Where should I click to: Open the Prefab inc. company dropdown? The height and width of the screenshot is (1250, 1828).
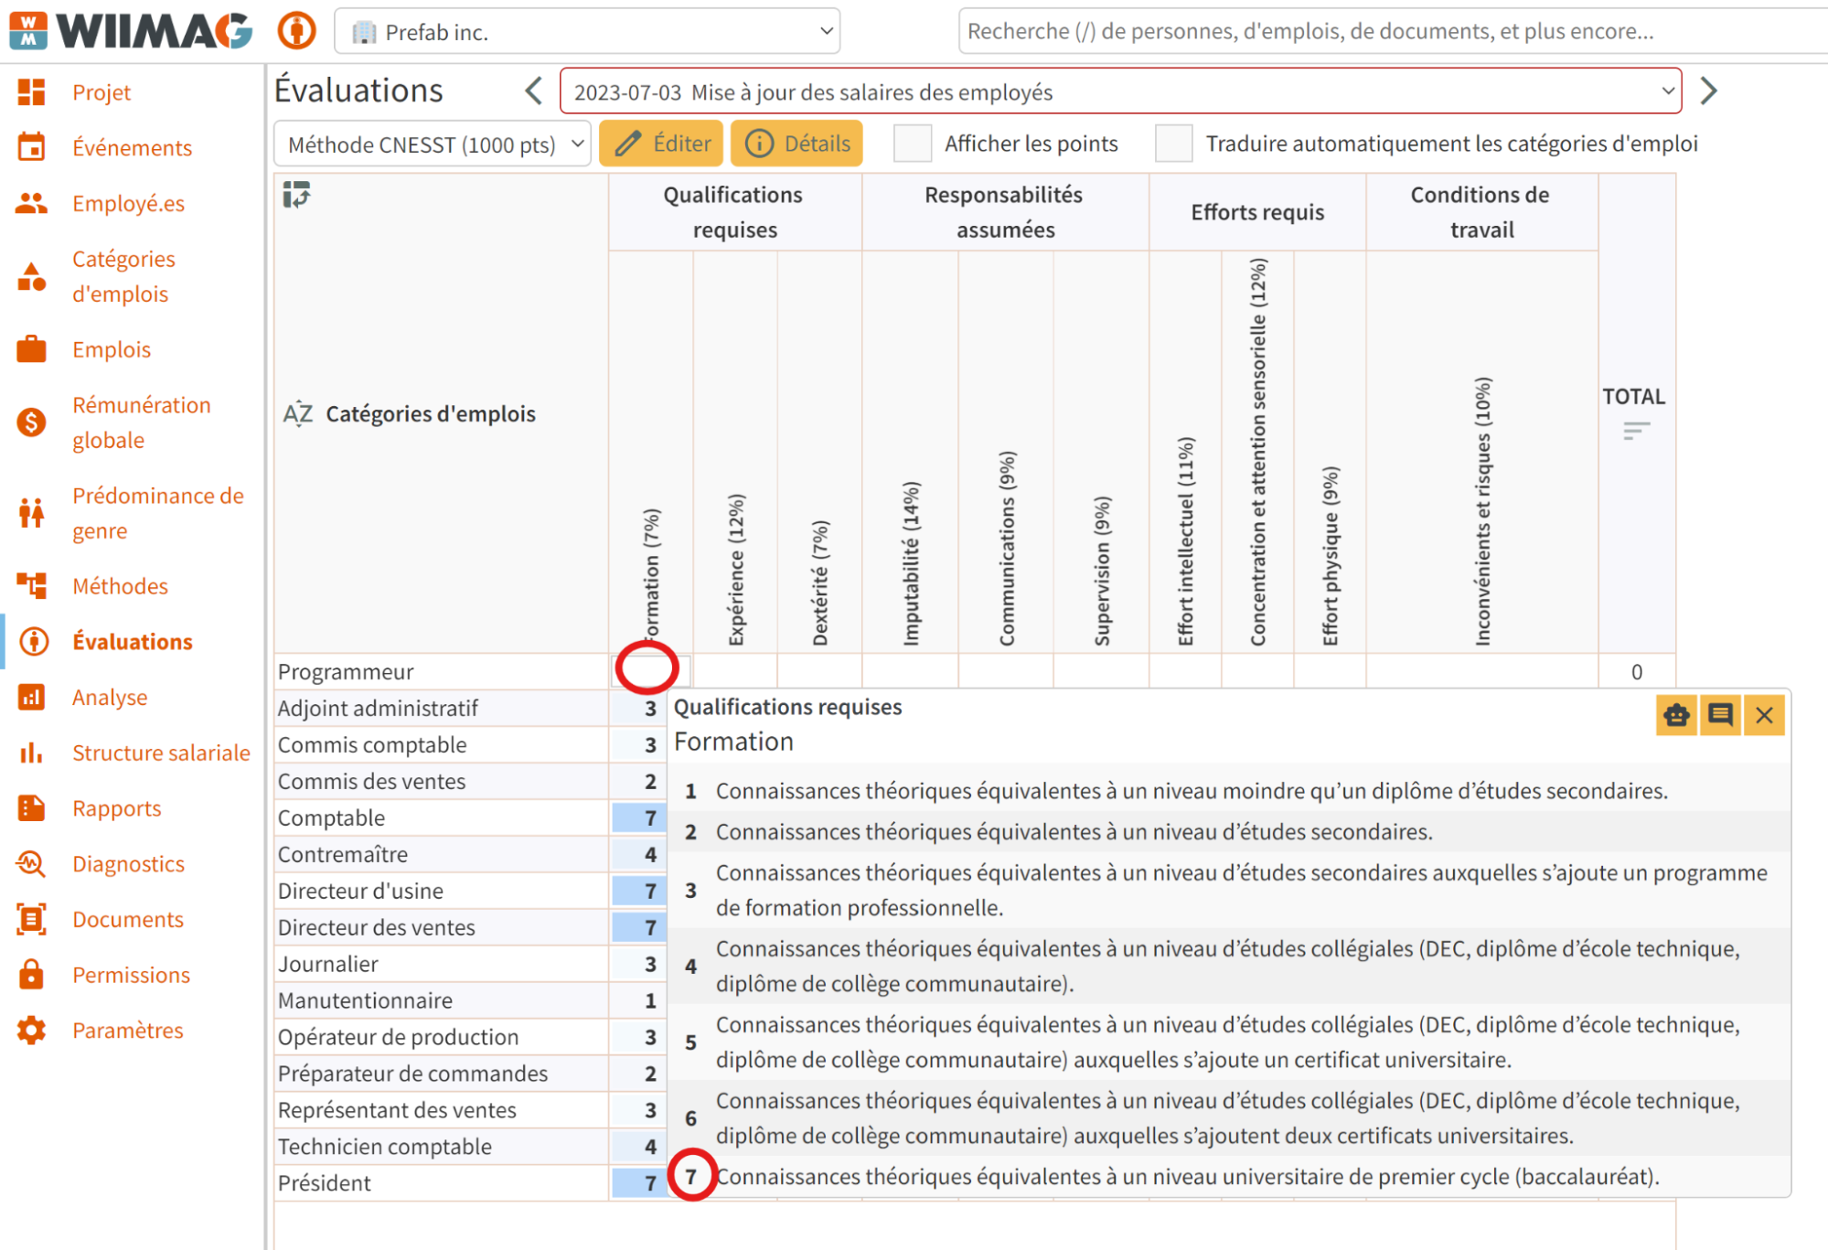[x=587, y=32]
